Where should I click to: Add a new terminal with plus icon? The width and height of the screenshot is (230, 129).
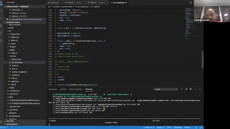click(181, 89)
